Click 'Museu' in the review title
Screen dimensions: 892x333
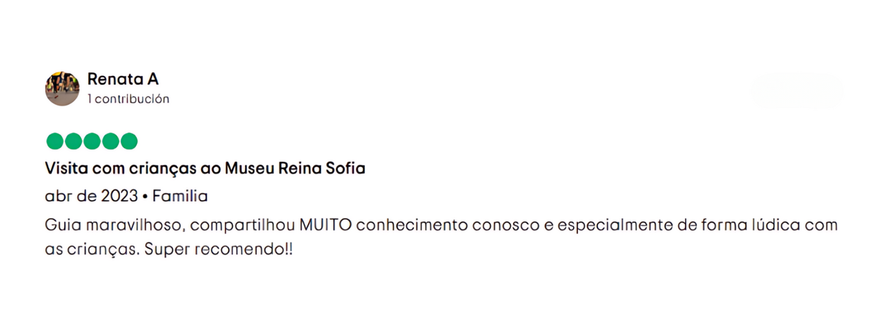pos(250,168)
